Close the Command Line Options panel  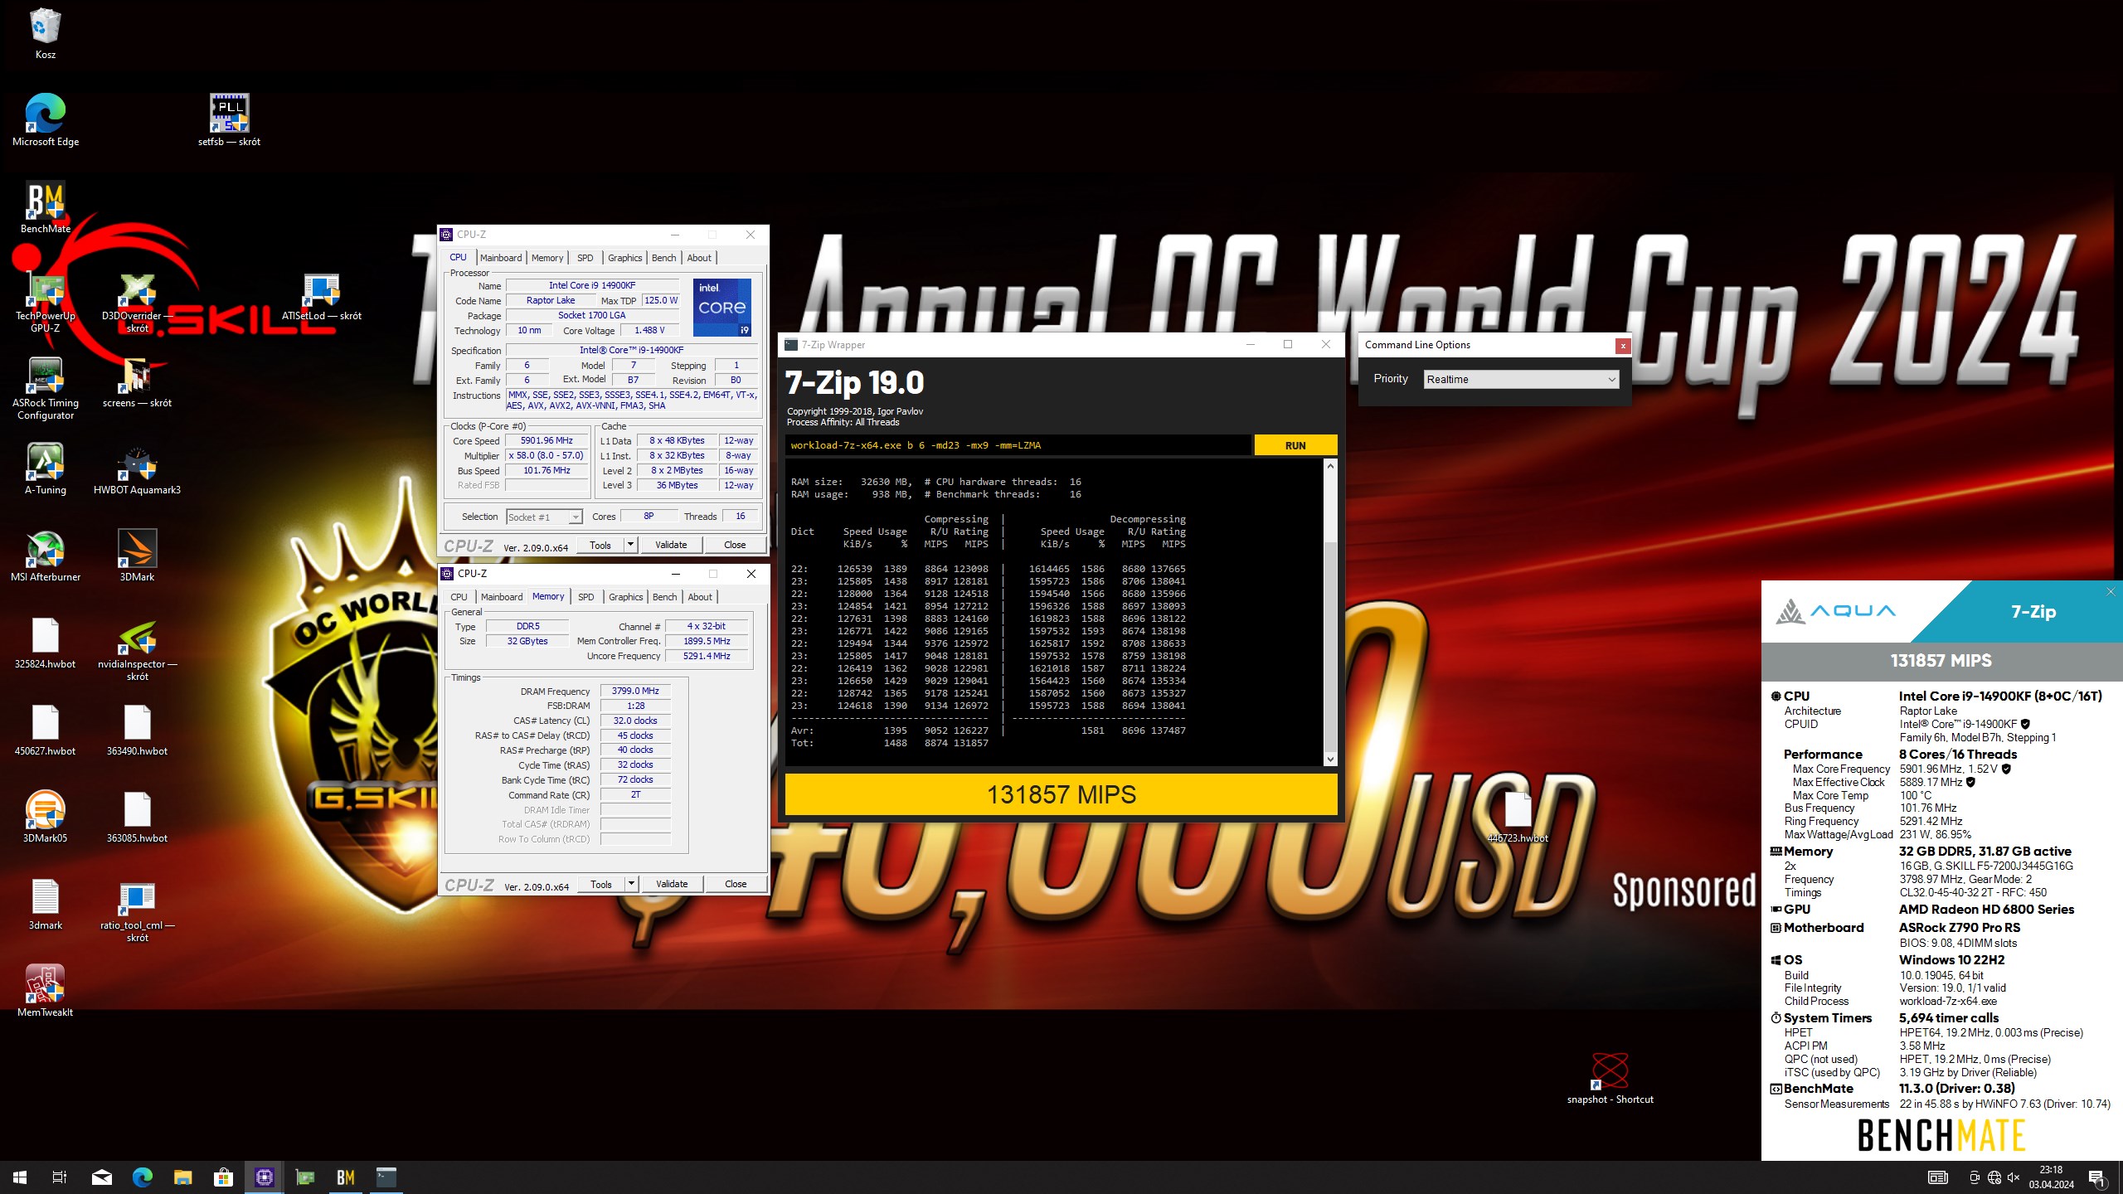[x=1623, y=346]
